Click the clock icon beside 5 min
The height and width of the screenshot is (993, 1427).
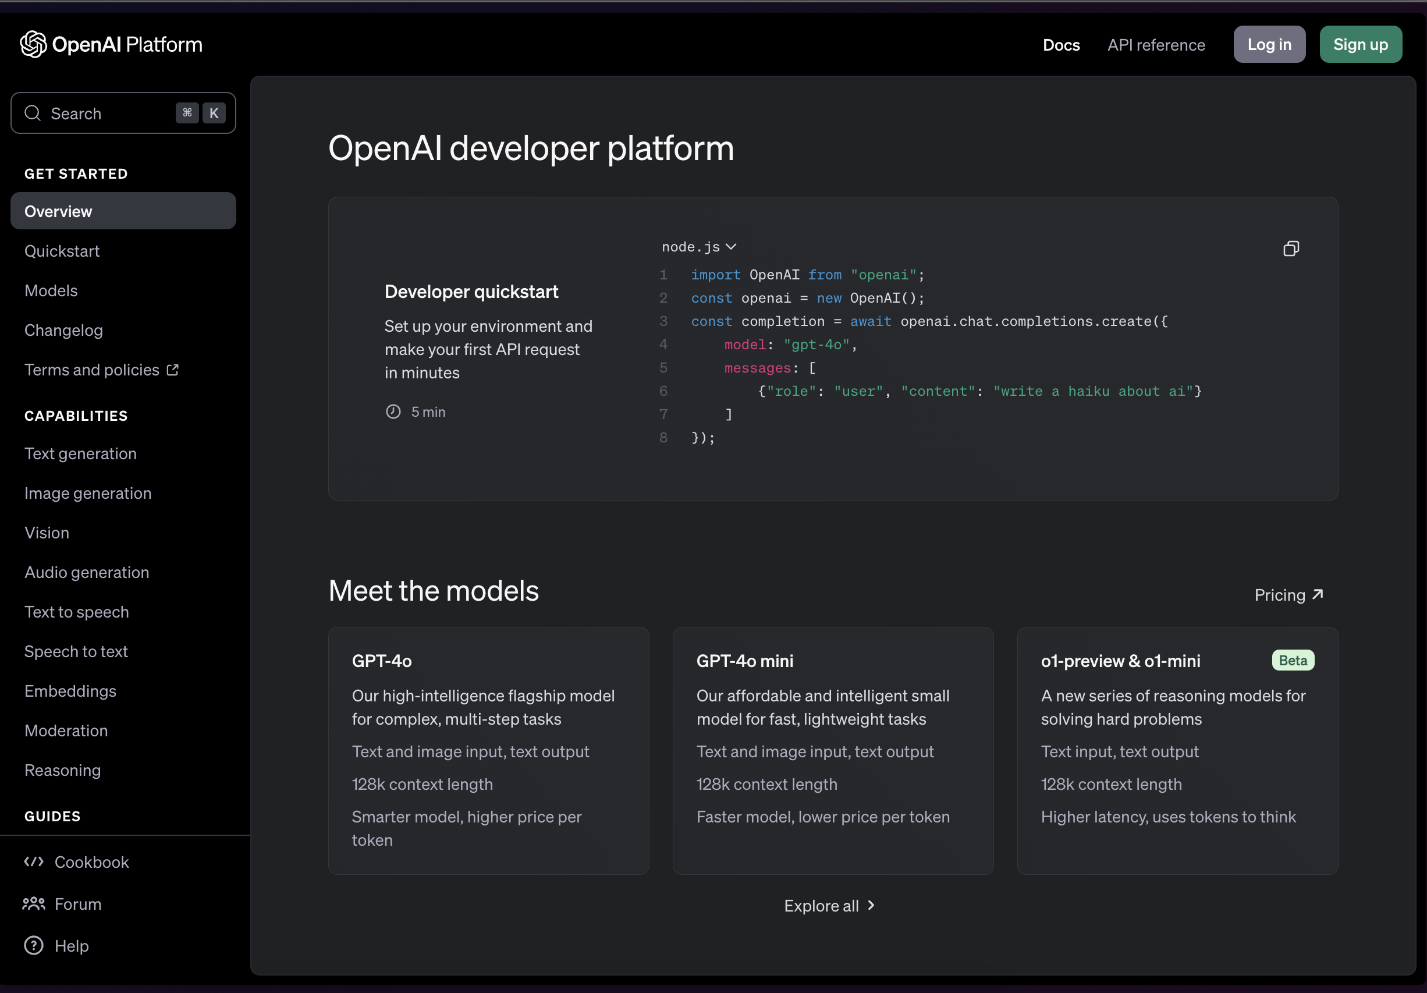393,412
